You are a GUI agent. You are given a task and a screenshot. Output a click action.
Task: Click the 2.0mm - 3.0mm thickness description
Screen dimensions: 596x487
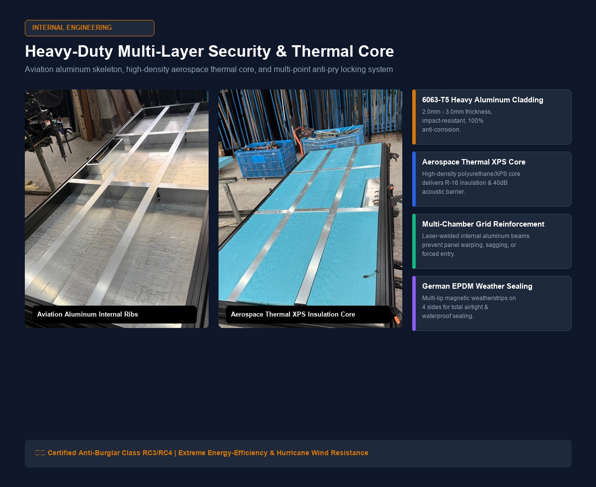[x=457, y=121]
